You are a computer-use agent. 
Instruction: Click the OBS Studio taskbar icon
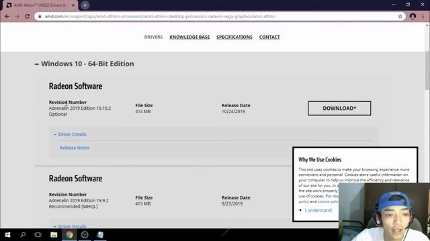85,235
